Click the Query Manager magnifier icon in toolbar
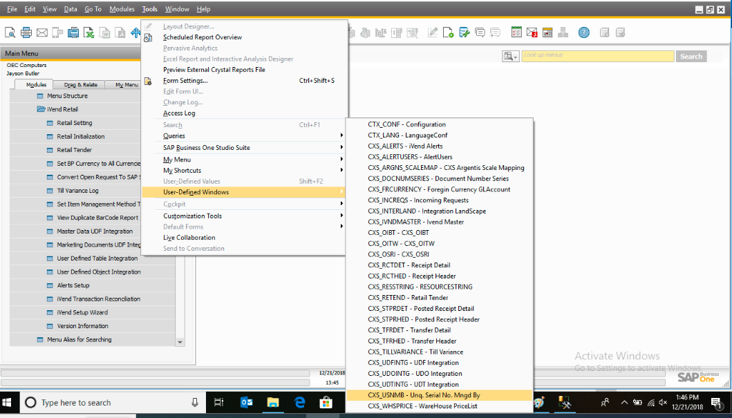 (412, 32)
